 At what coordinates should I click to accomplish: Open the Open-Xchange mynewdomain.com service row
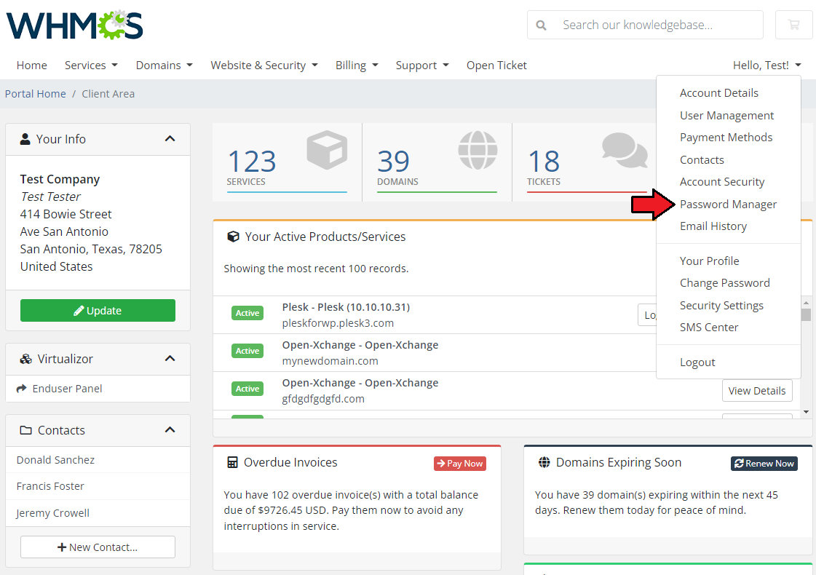pos(434,353)
